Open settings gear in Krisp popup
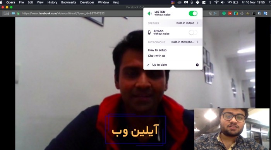The width and height of the screenshot is (271, 150). point(197,65)
